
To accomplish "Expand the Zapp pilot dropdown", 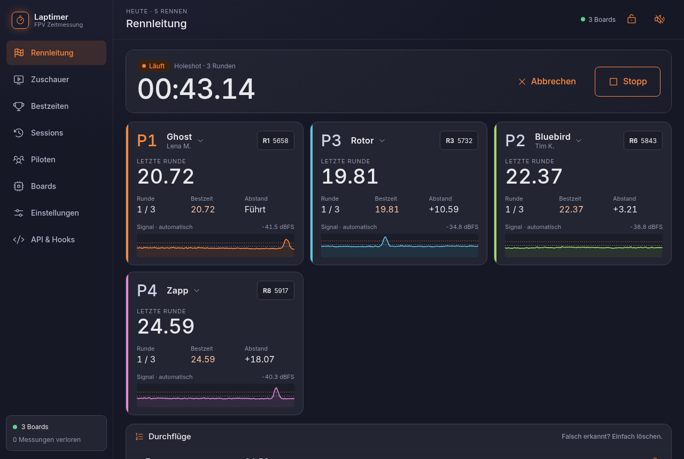I will (x=197, y=290).
